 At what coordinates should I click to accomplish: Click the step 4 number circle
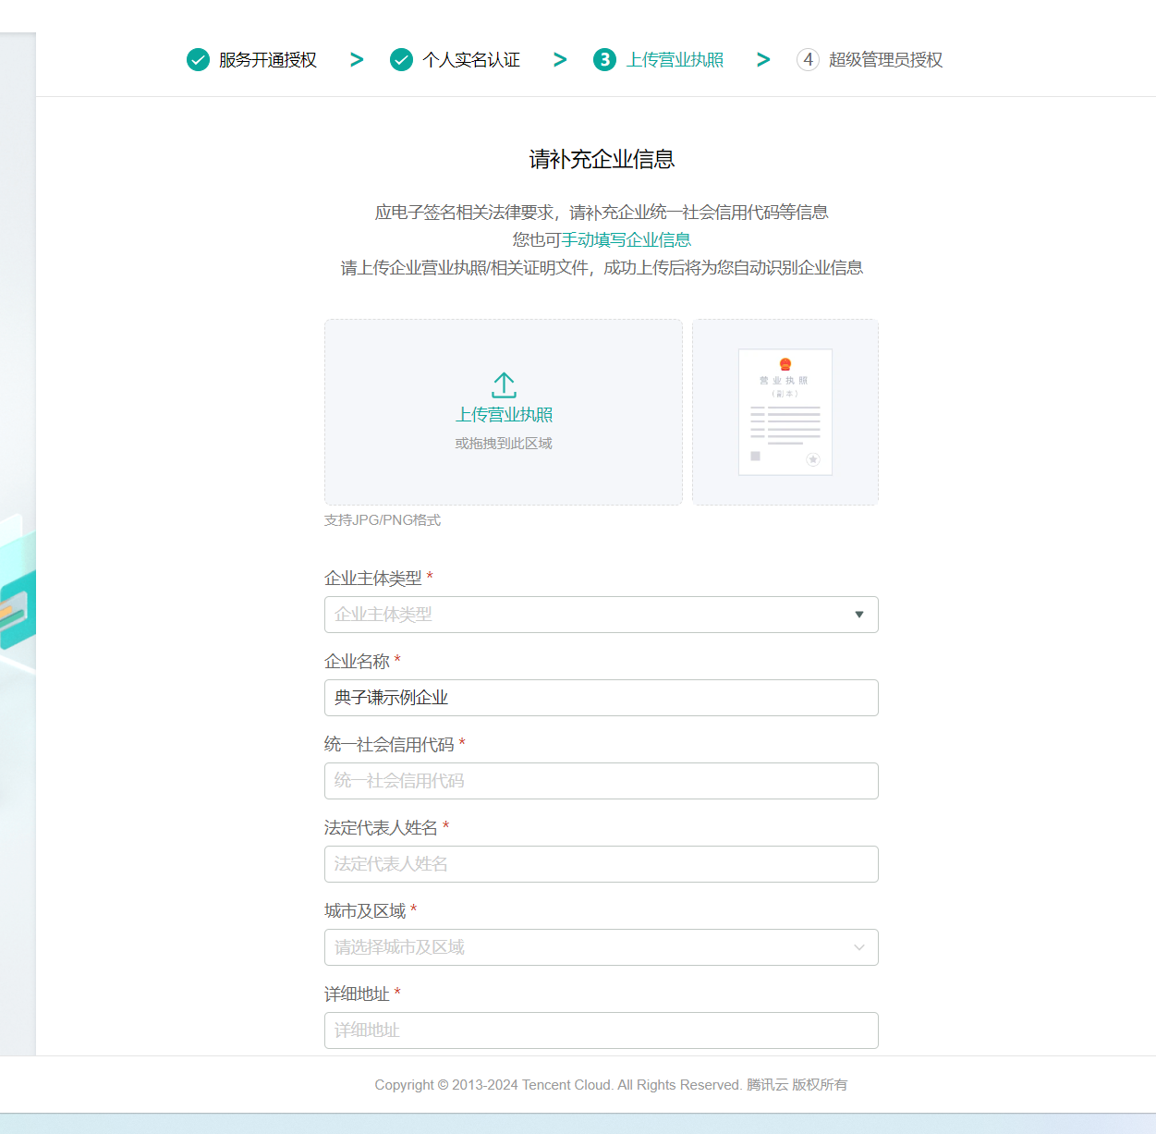click(x=808, y=60)
